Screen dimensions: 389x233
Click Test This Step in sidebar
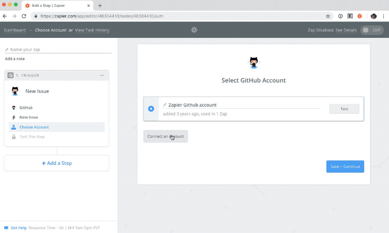32,137
